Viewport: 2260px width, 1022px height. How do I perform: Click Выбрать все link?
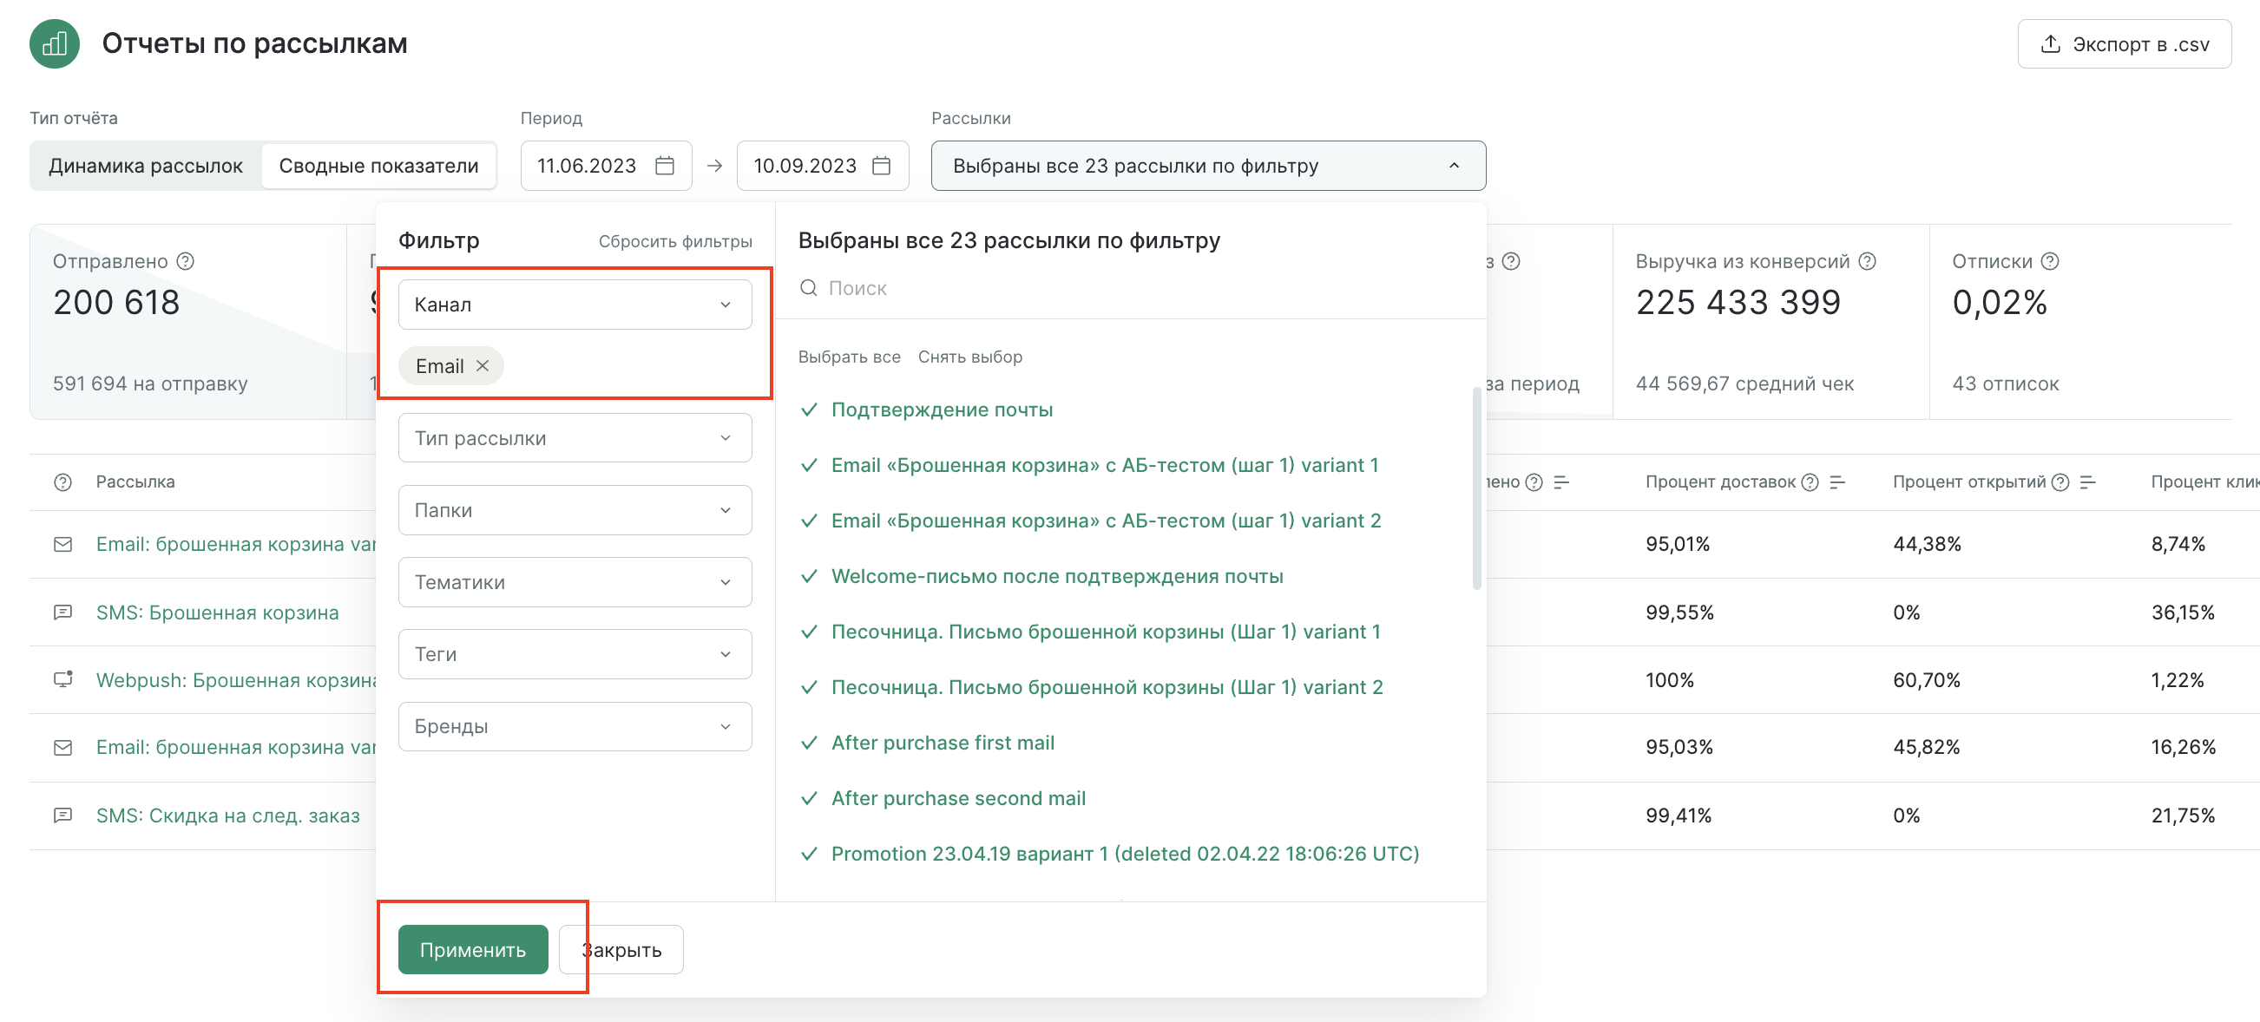[x=850, y=357]
